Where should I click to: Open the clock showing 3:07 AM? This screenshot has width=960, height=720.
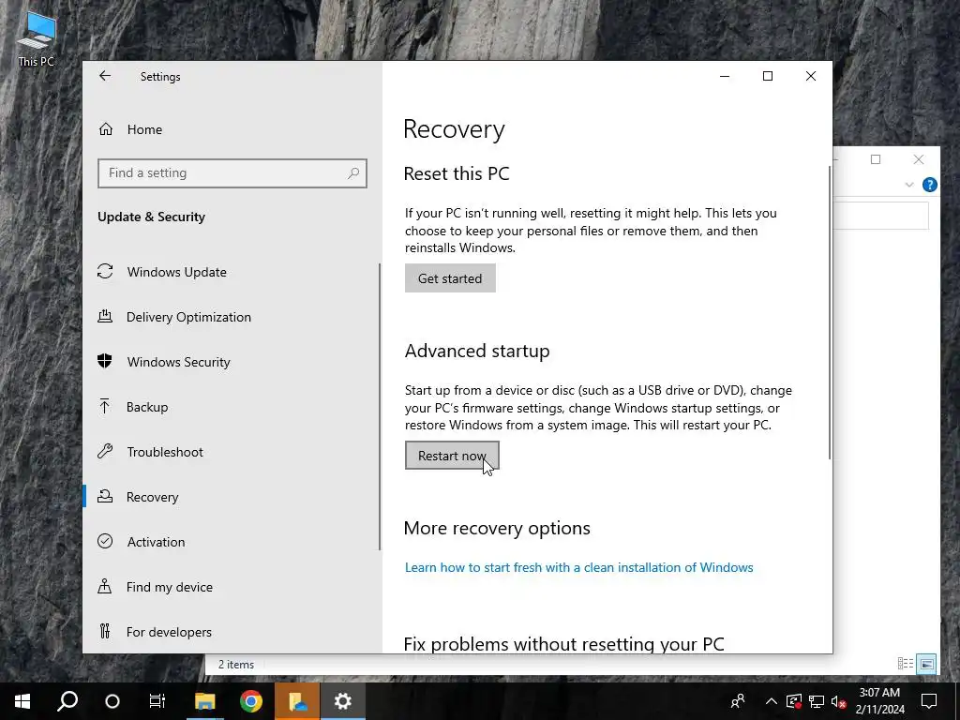[879, 701]
